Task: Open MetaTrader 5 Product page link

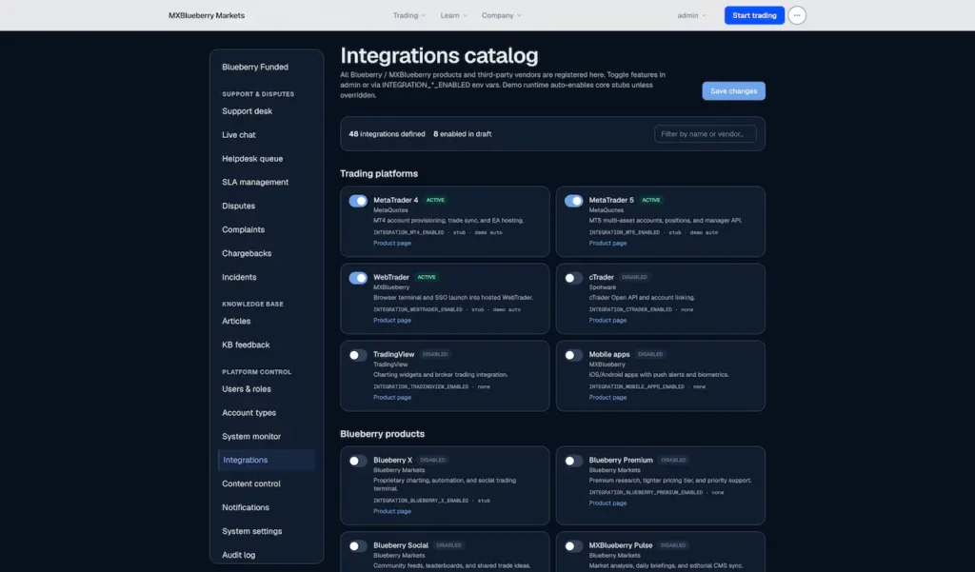Action: (607, 243)
